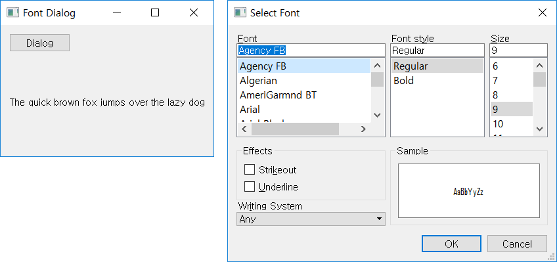Click the font list vertical scrollbar thumb
Image resolution: width=557 pixels, height=262 pixels.
[x=377, y=79]
